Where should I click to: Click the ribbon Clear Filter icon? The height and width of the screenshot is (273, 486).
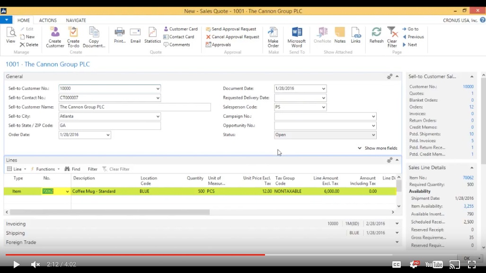(x=392, y=37)
